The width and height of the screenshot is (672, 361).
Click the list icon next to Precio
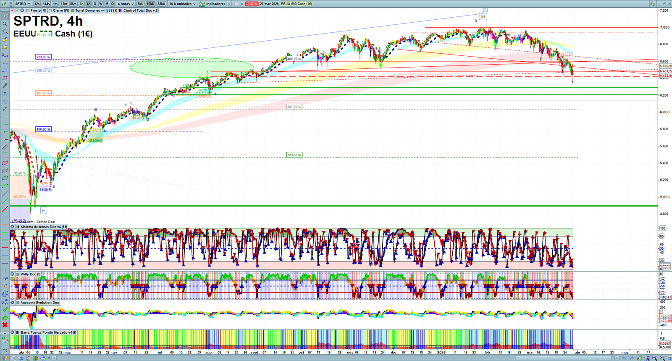(x=45, y=10)
